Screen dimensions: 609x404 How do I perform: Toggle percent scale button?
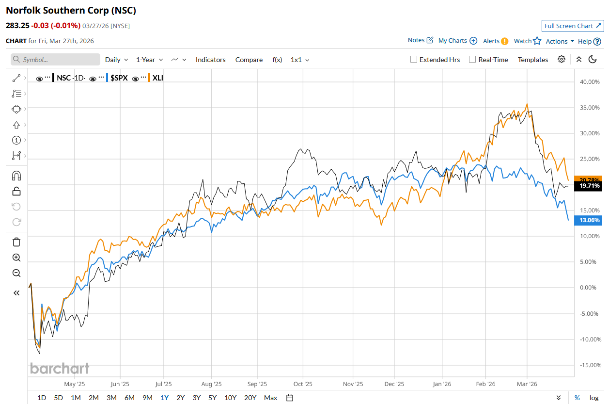[577, 398]
